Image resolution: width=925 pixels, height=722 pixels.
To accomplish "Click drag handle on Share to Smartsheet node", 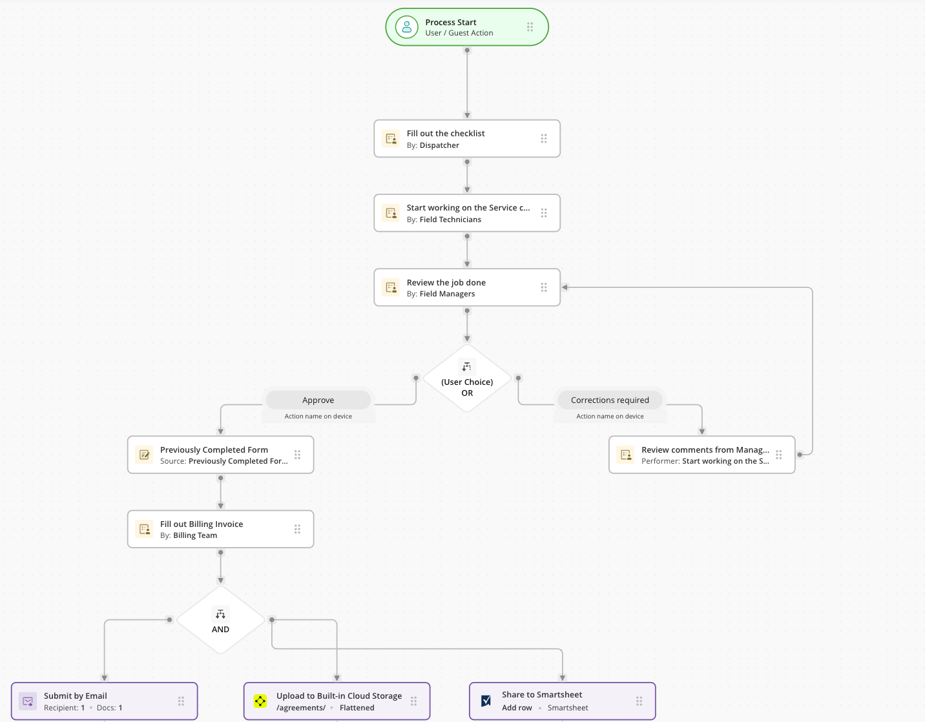I will pos(639,701).
